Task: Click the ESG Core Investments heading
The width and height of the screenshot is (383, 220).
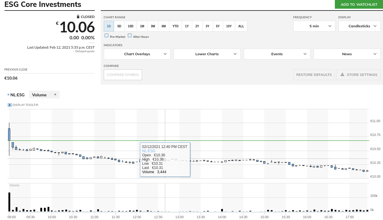Action: (x=43, y=5)
